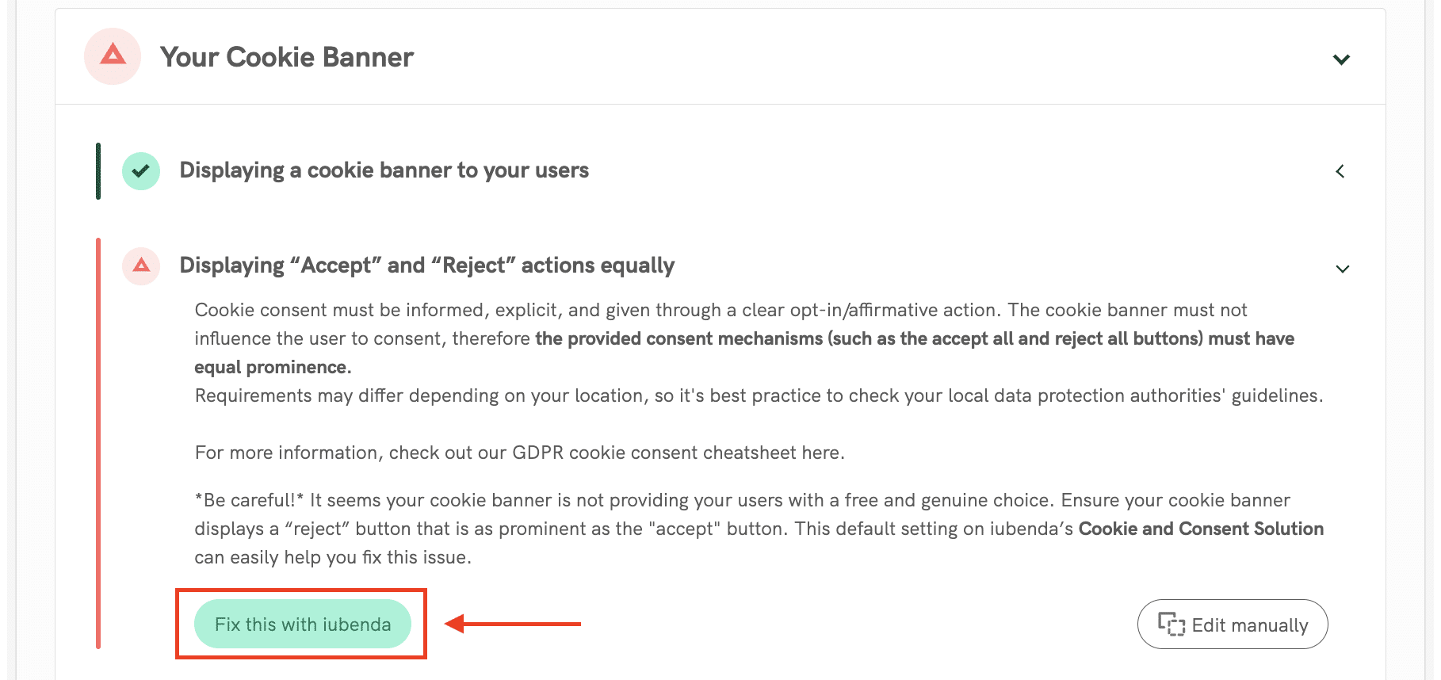Click the green vertical bar beside the checkmark
Image resolution: width=1441 pixels, height=680 pixels.
pyautogui.click(x=98, y=171)
